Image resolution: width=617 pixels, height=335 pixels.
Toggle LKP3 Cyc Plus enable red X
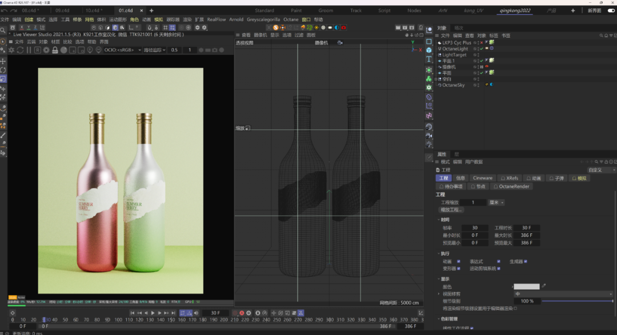(x=481, y=42)
